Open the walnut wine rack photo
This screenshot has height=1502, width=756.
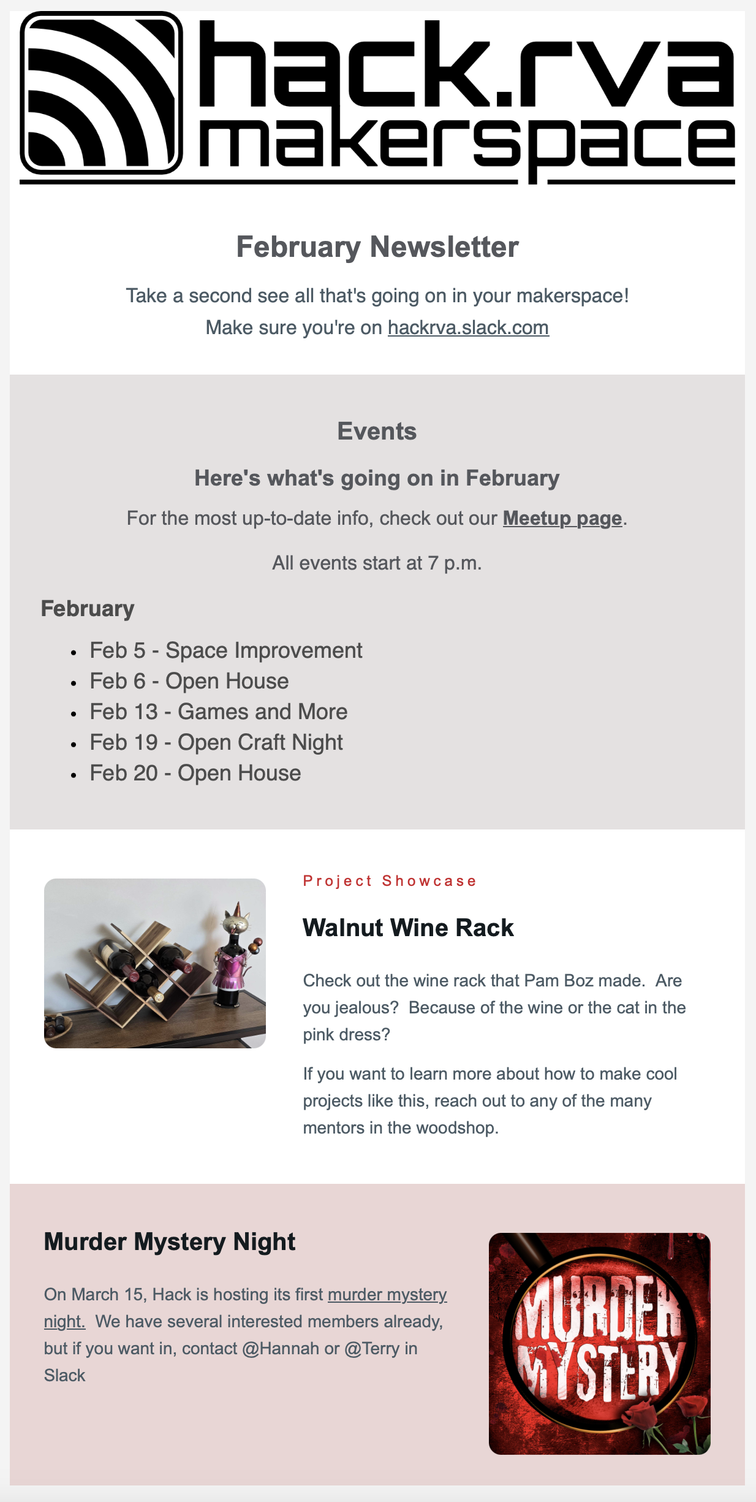pyautogui.click(x=155, y=963)
